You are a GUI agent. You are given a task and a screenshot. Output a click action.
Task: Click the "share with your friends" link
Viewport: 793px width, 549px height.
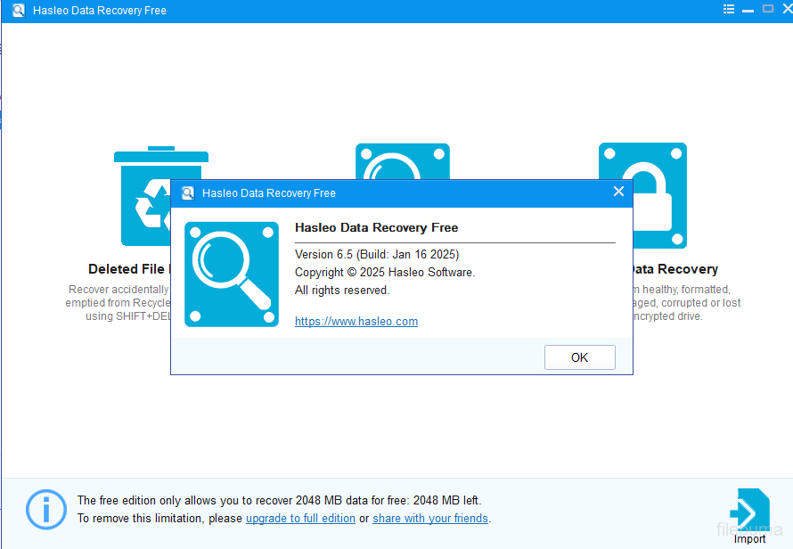[x=430, y=519]
